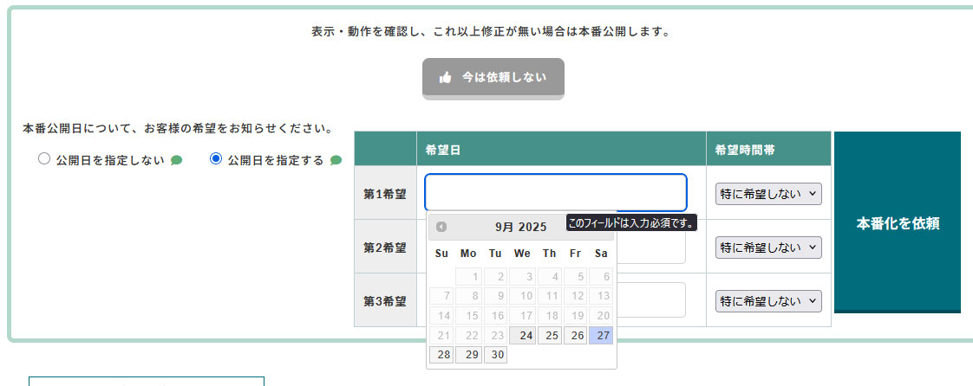
Task: Pick highlighted date 27 in calendar
Action: point(601,336)
